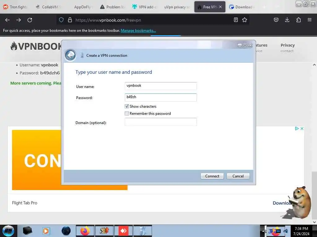The height and width of the screenshot is (237, 317).
Task: Open tracking protection shield icon
Action: [61, 20]
